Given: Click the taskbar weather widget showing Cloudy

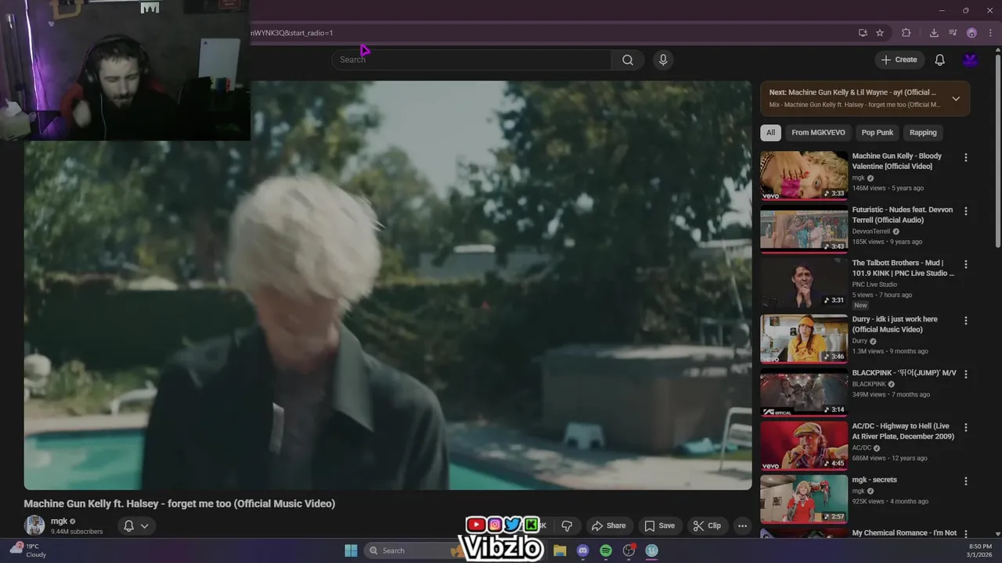Looking at the screenshot, I should point(27,550).
